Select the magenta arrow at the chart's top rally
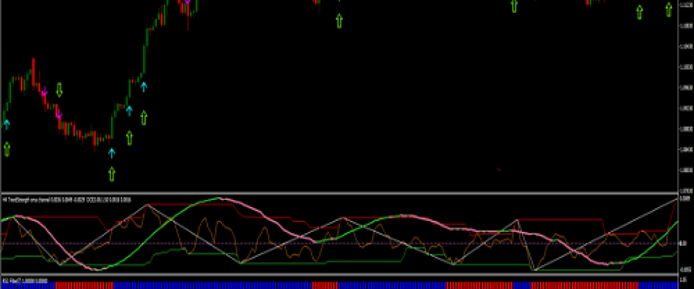 (187, 3)
